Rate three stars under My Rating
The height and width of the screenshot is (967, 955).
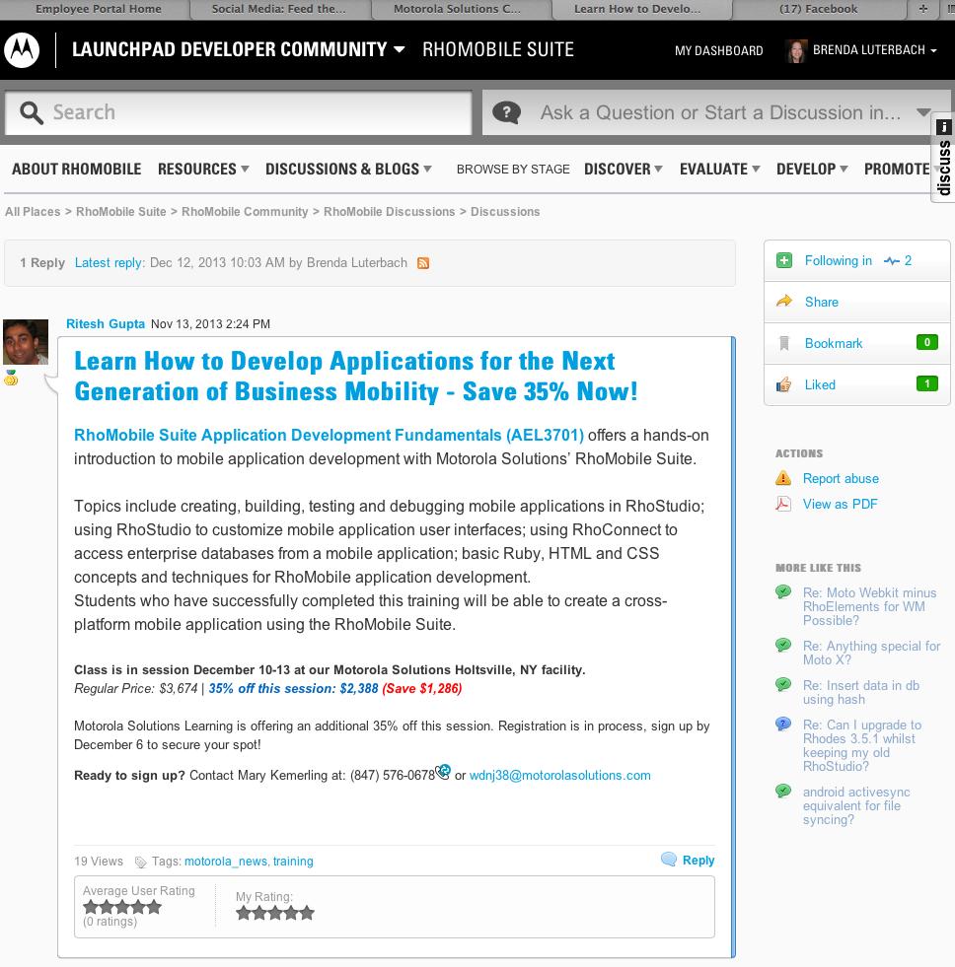click(x=275, y=913)
